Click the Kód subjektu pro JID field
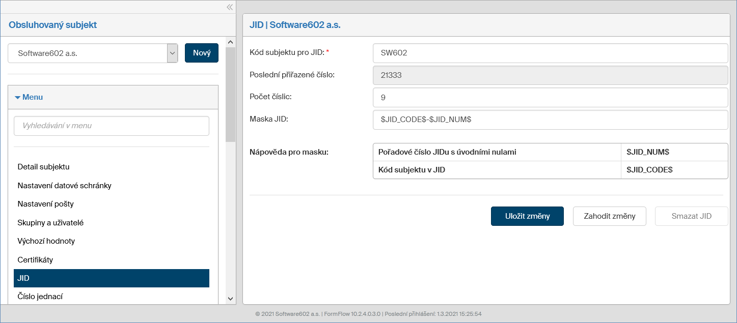 550,53
